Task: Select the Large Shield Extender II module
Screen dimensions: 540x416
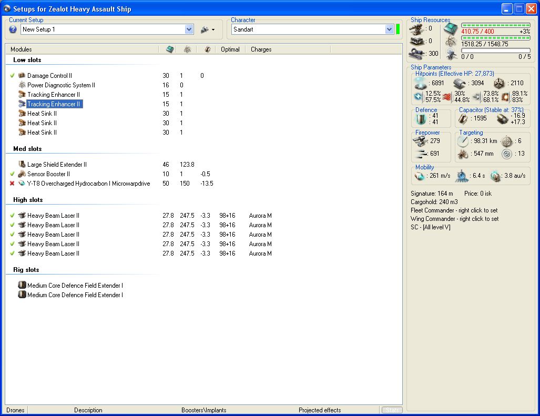Action: pyautogui.click(x=57, y=165)
